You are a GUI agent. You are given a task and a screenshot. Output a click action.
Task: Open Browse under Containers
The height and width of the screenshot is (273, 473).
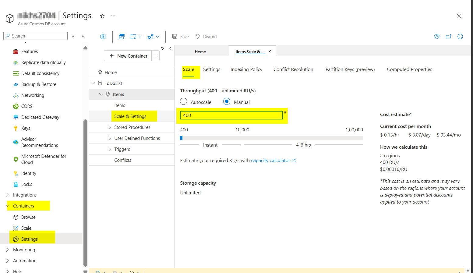[x=28, y=217]
